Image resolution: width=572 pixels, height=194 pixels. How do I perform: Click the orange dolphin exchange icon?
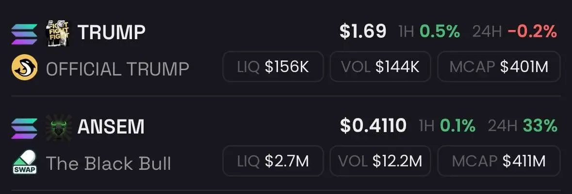pyautogui.click(x=24, y=67)
